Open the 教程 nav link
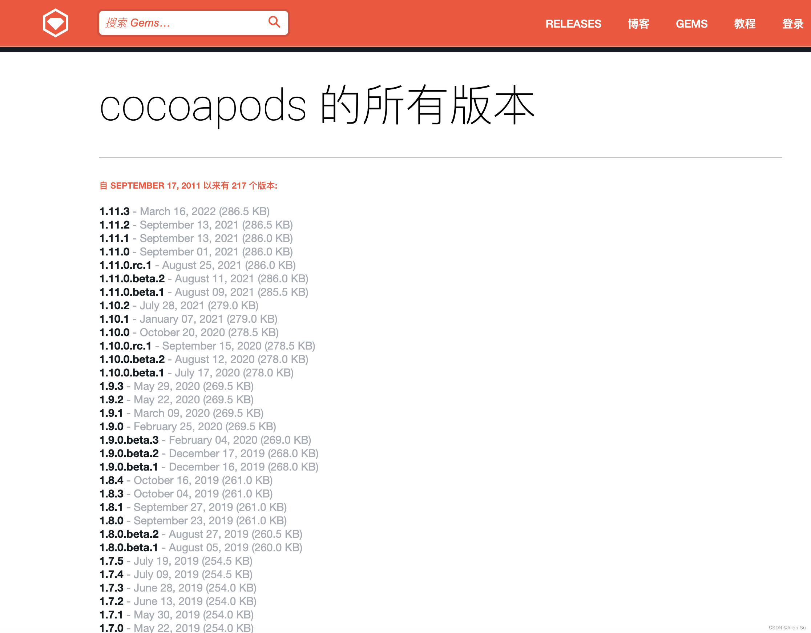 click(744, 24)
